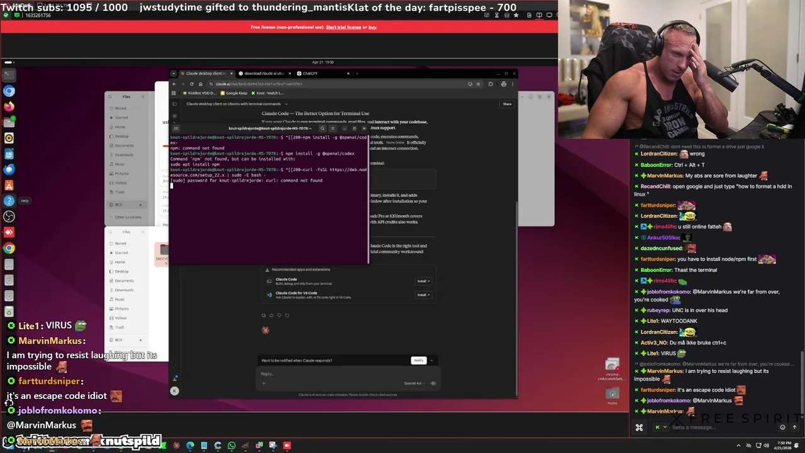
Task: Open OBS Studio from the dock
Action: click(9, 216)
